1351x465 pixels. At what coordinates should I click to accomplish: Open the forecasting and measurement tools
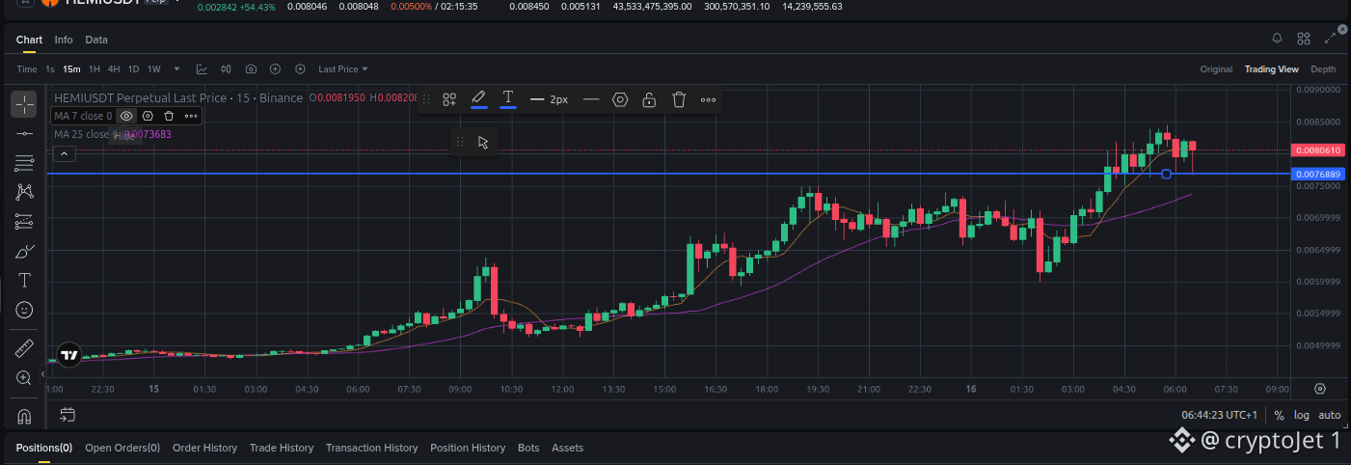tap(24, 222)
